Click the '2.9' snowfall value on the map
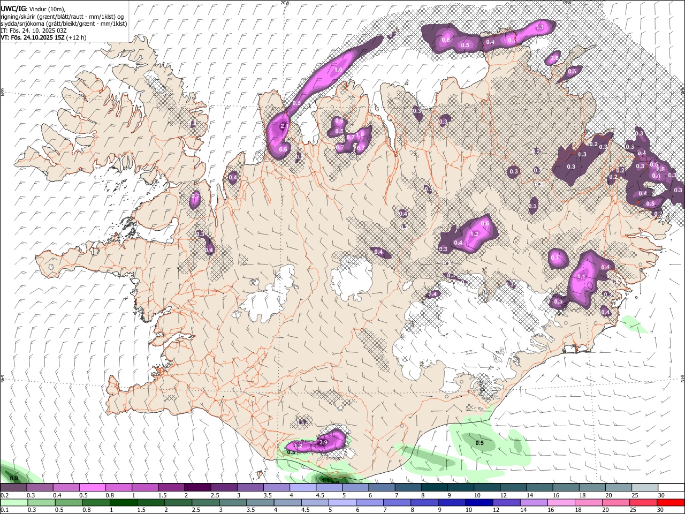Image resolution: width=685 pixels, height=514 pixels. point(323,443)
